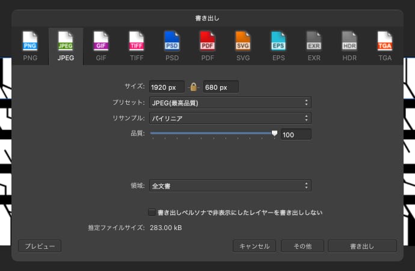415x271 pixels.
Task: Choose the GIF export format icon
Action: click(x=100, y=41)
